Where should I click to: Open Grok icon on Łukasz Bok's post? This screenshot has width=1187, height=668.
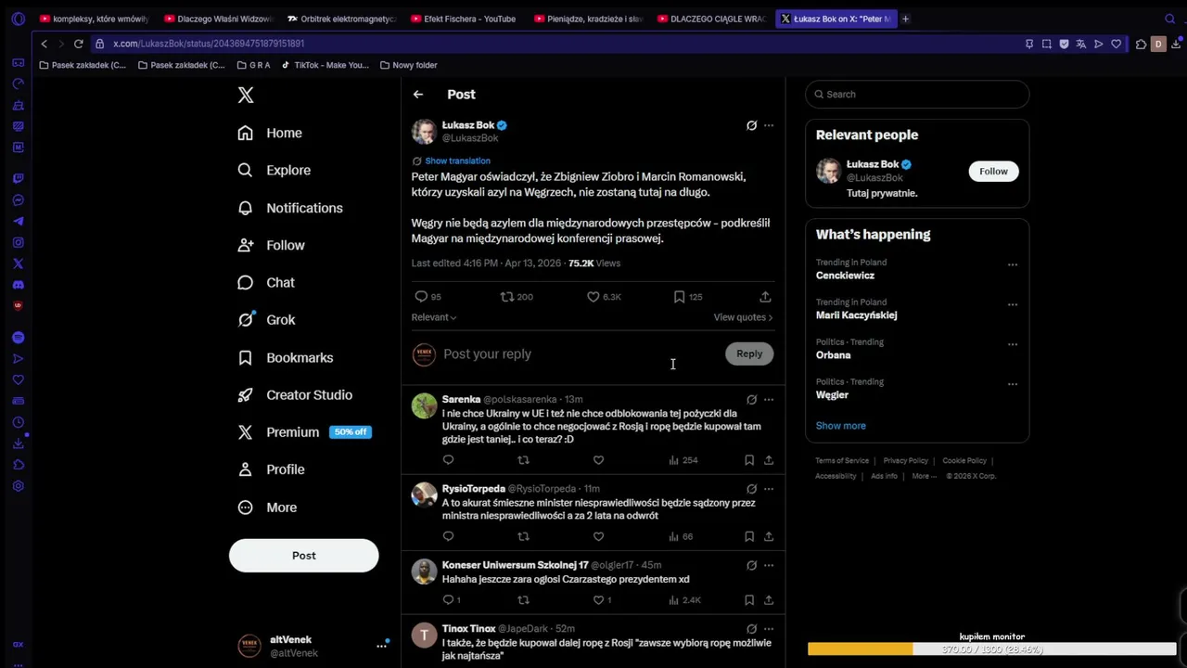point(751,125)
